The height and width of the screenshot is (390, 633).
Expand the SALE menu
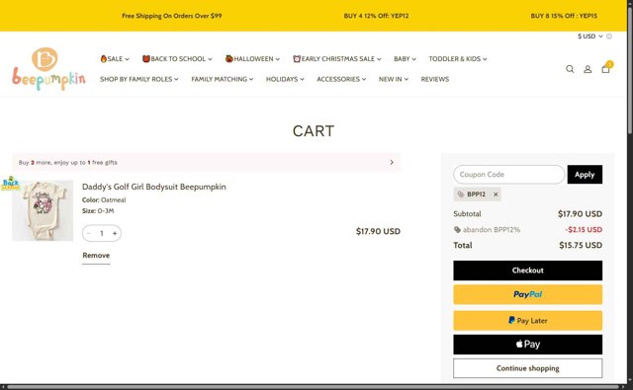pos(115,59)
